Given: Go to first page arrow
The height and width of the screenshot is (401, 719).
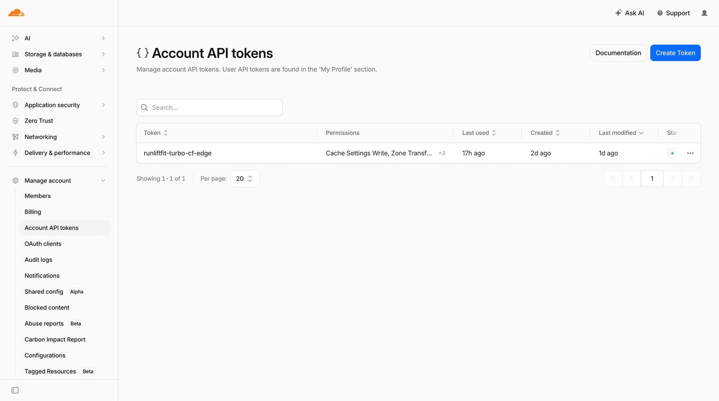Looking at the screenshot, I should [613, 179].
